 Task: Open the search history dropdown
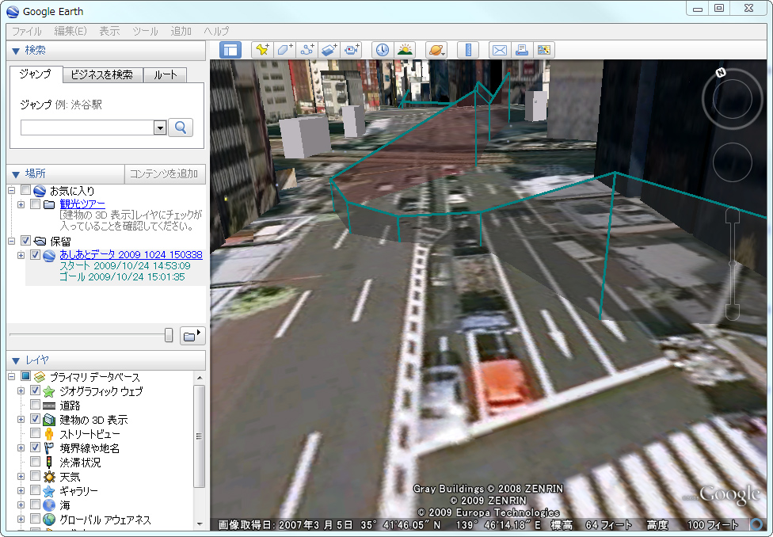(x=160, y=128)
